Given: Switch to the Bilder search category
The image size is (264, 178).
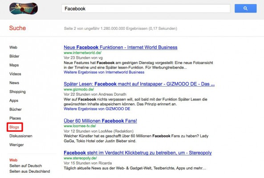Looking at the screenshot, I should point(14,56).
